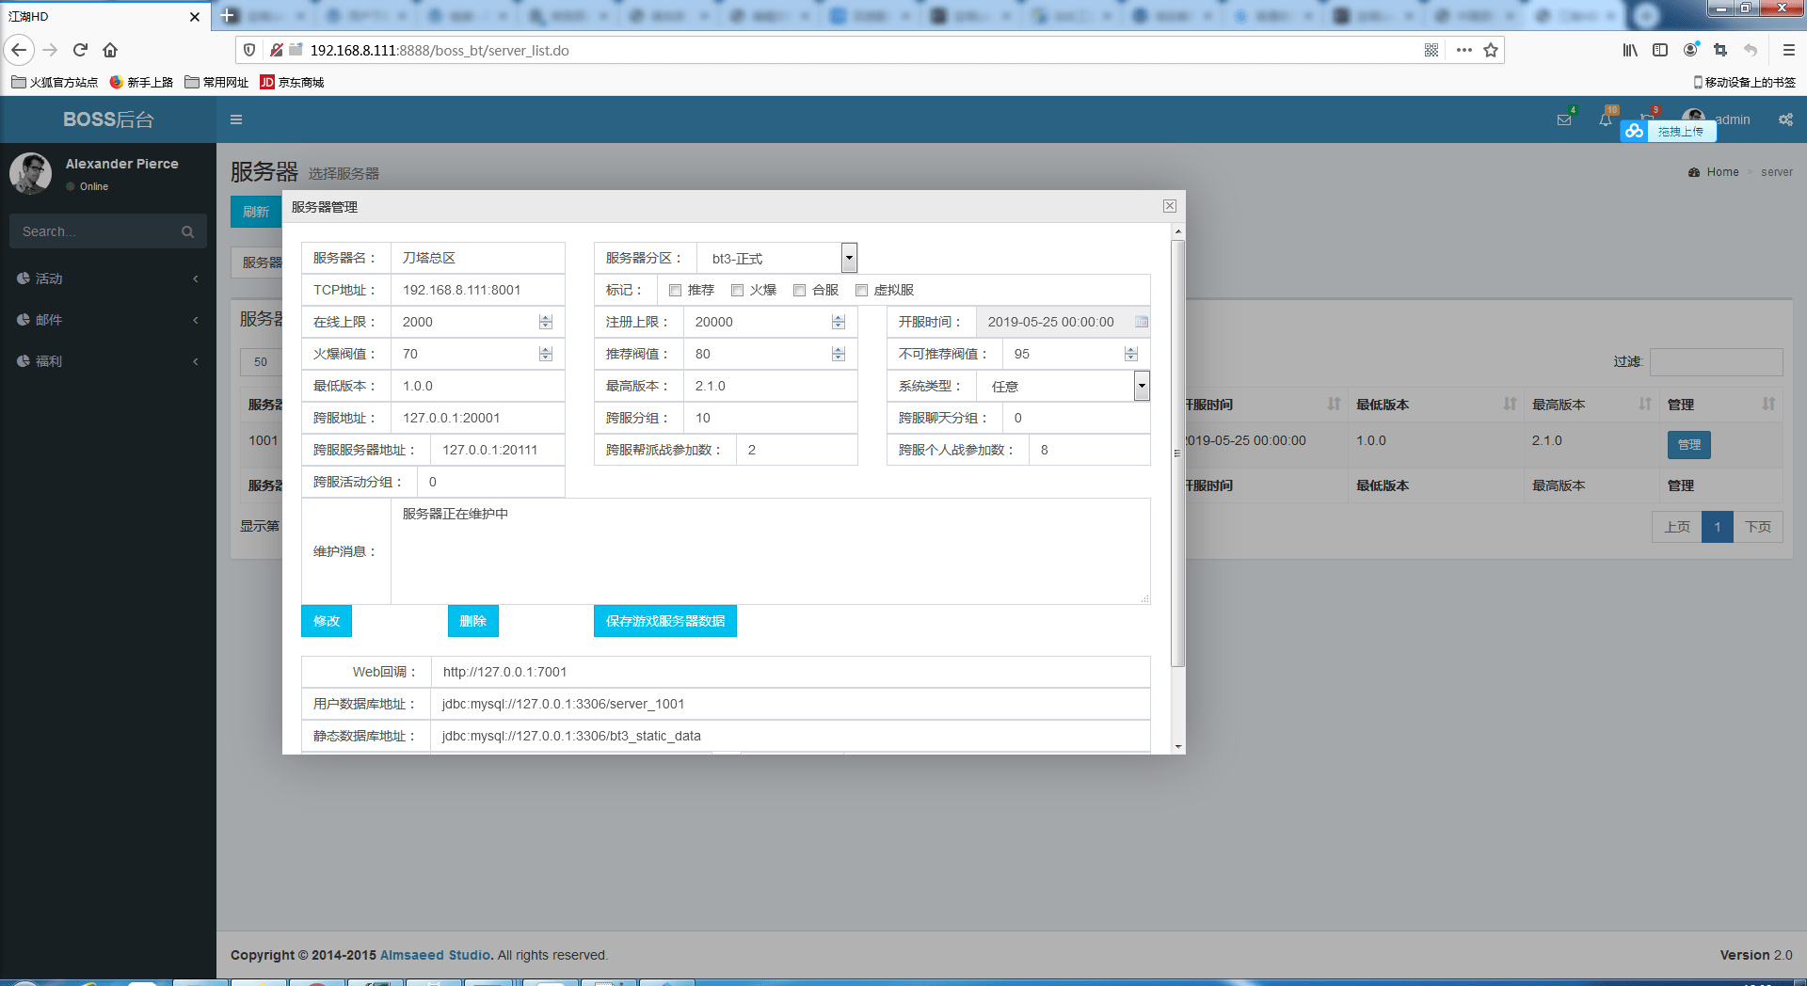The height and width of the screenshot is (986, 1807).
Task: Open the 系统类型 dropdown
Action: [x=1063, y=386]
